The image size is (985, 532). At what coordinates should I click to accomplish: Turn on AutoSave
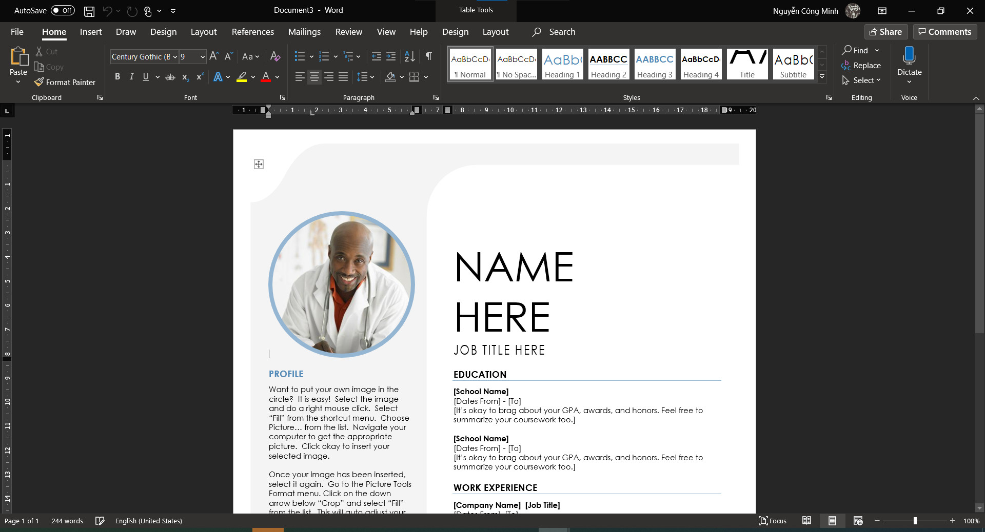[62, 10]
